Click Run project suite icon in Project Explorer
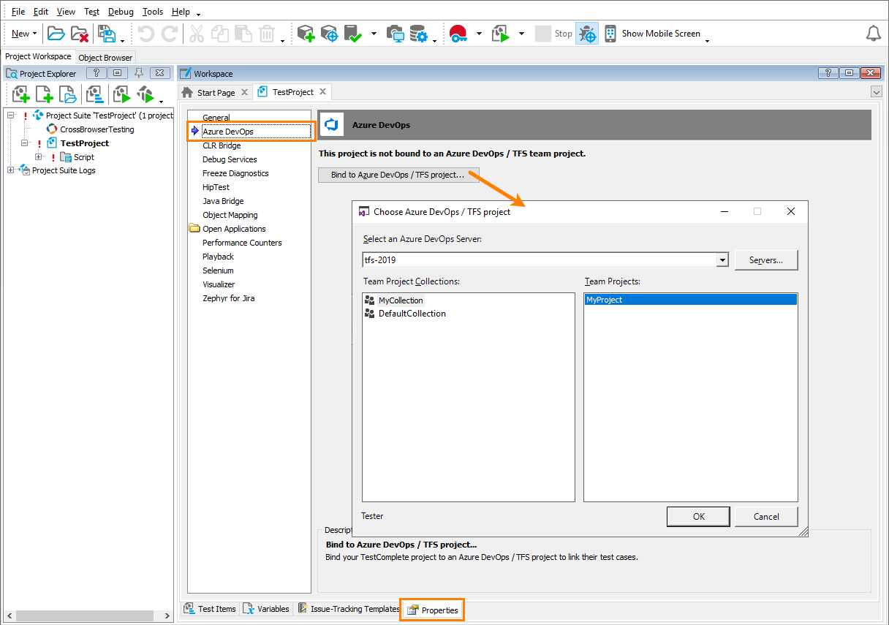 pyautogui.click(x=145, y=94)
